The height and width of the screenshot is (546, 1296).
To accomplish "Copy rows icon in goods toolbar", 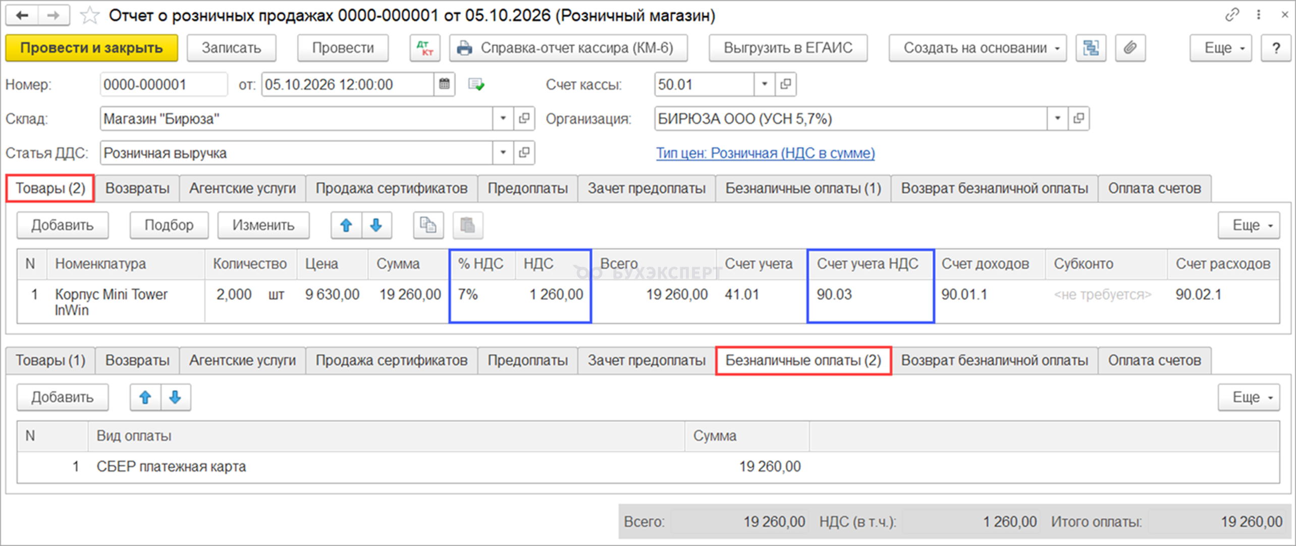I will pos(428,225).
